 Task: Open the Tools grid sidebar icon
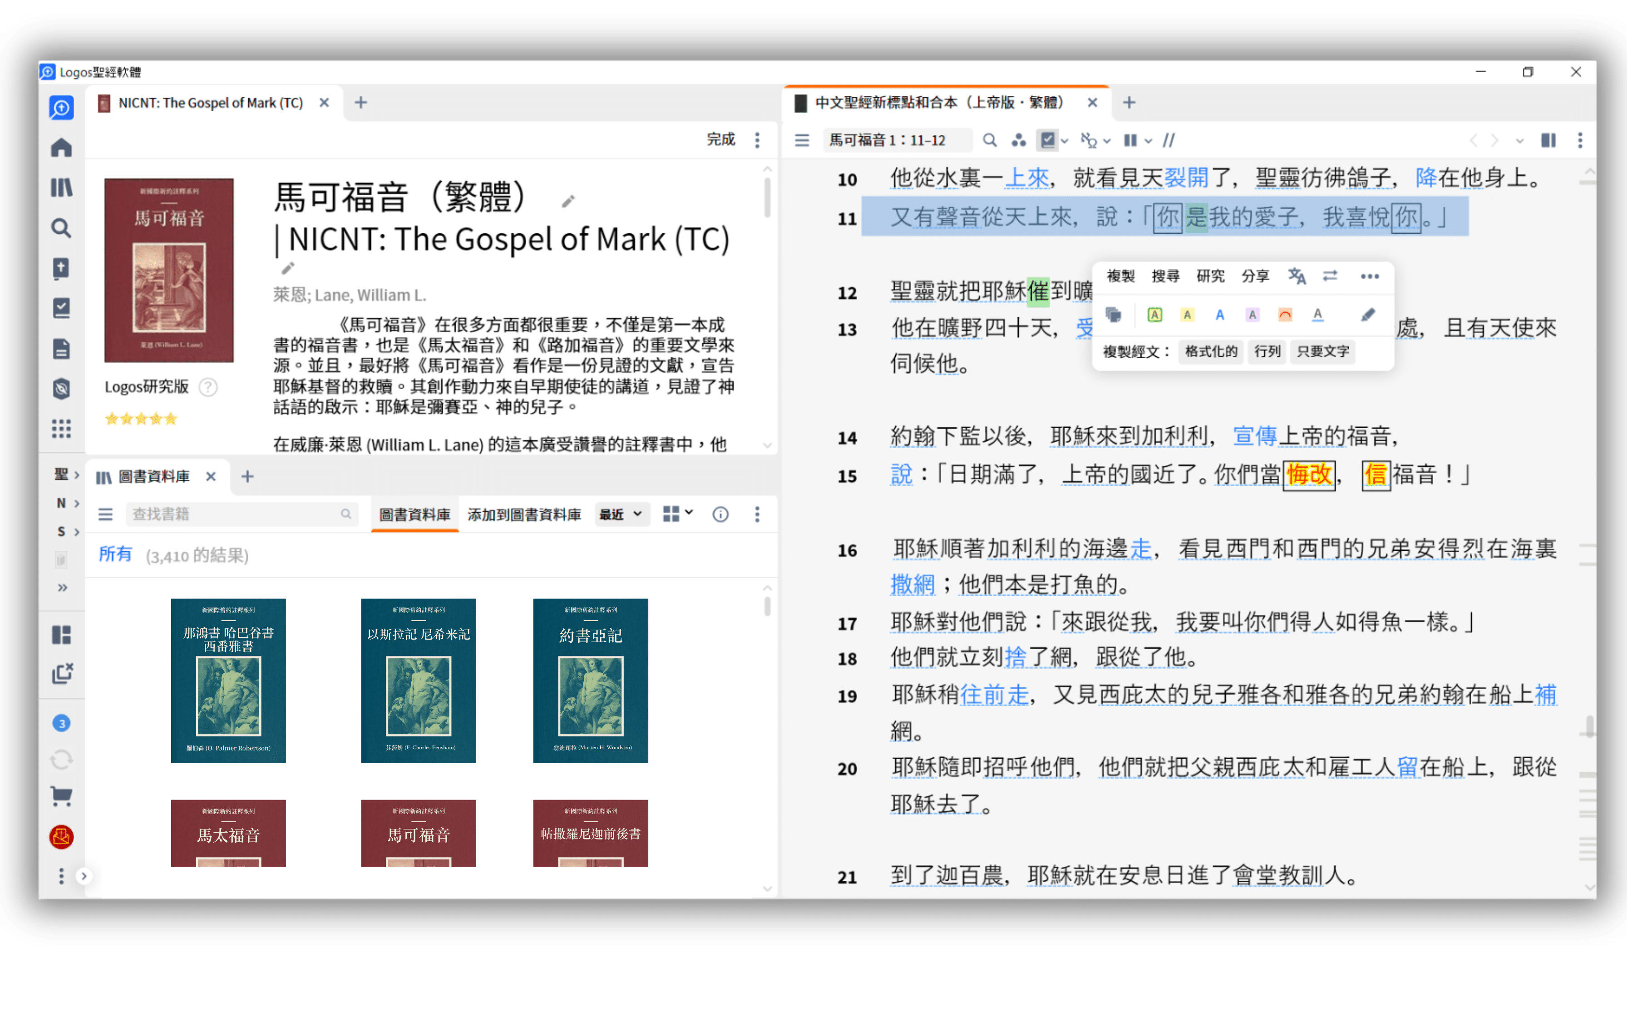[61, 429]
